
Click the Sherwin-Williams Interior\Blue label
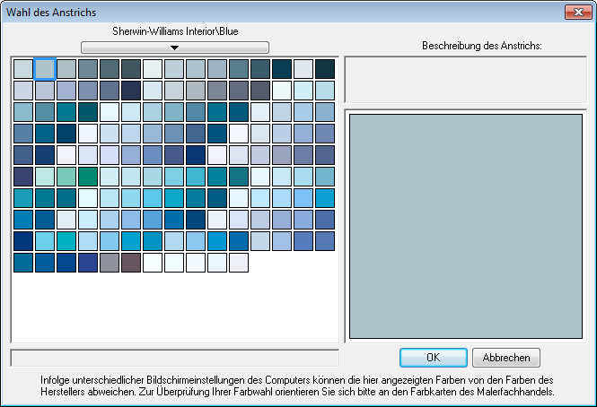coord(175,31)
